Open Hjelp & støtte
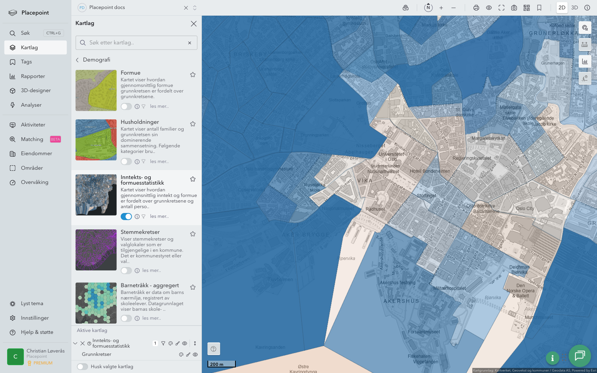 pos(37,332)
